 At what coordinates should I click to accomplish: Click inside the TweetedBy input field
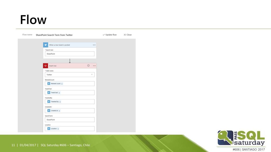pos(70,102)
